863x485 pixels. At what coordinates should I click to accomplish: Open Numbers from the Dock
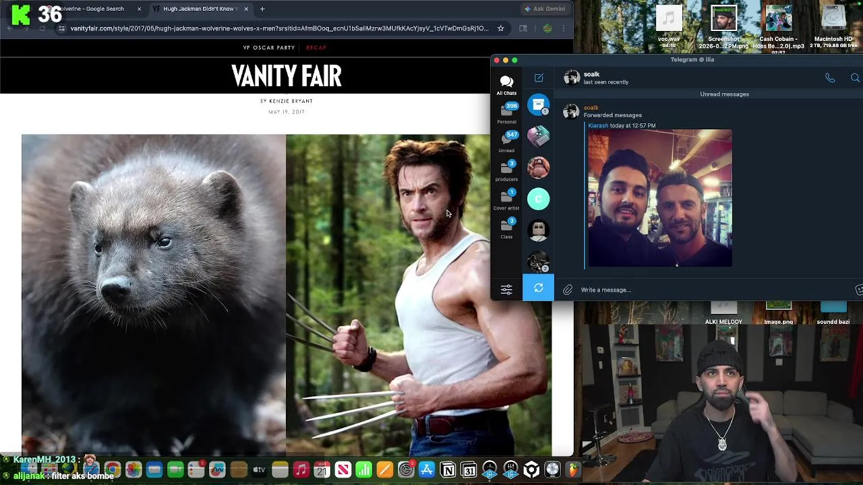(x=363, y=470)
